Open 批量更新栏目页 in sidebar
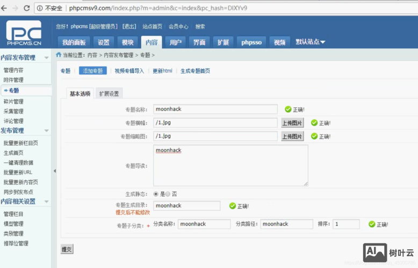 coord(21,143)
